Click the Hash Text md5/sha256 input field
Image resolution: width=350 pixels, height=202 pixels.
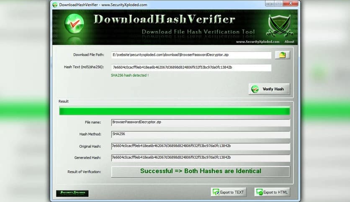[x=191, y=68]
